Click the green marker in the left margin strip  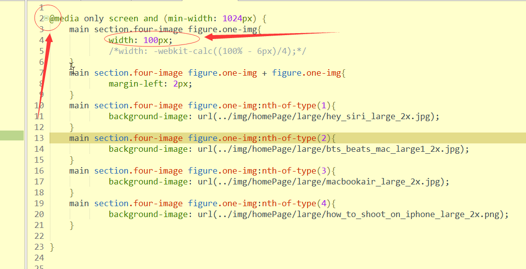pos(12,135)
